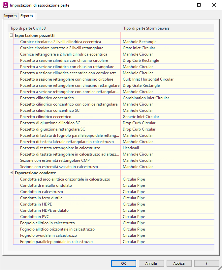
Task: Collapse the Esportazione pozzetti group
Action: [12, 35]
